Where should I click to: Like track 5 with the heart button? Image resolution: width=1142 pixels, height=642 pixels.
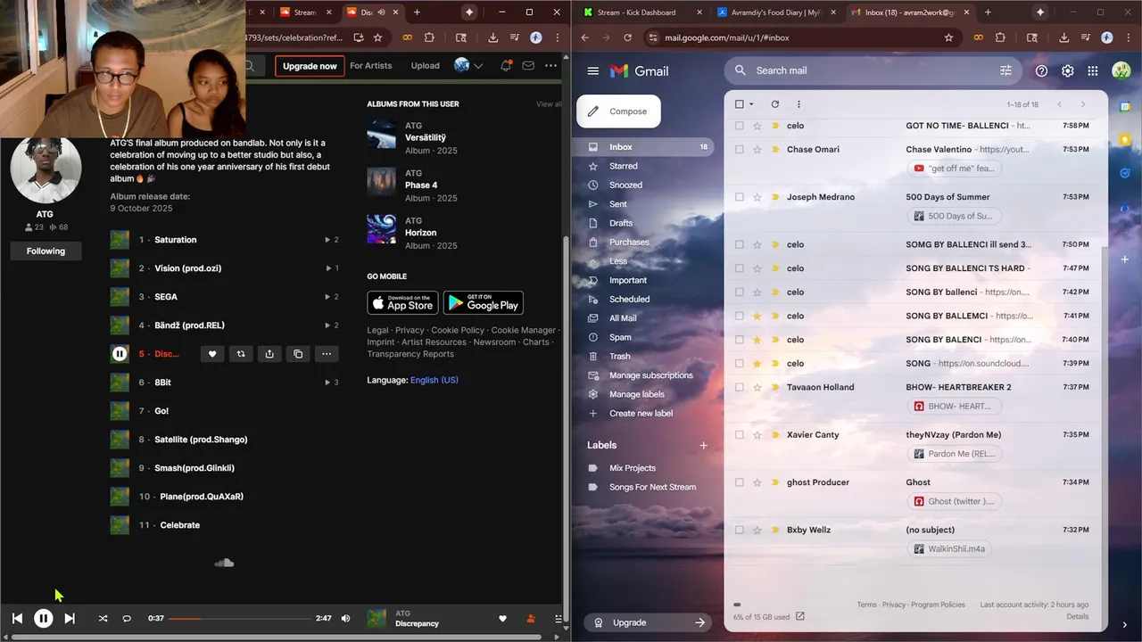coord(212,354)
